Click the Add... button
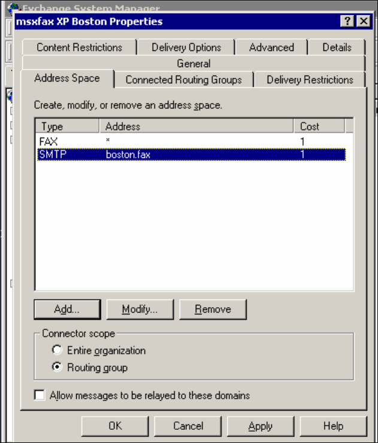The width and height of the screenshot is (378, 443). pos(67,310)
